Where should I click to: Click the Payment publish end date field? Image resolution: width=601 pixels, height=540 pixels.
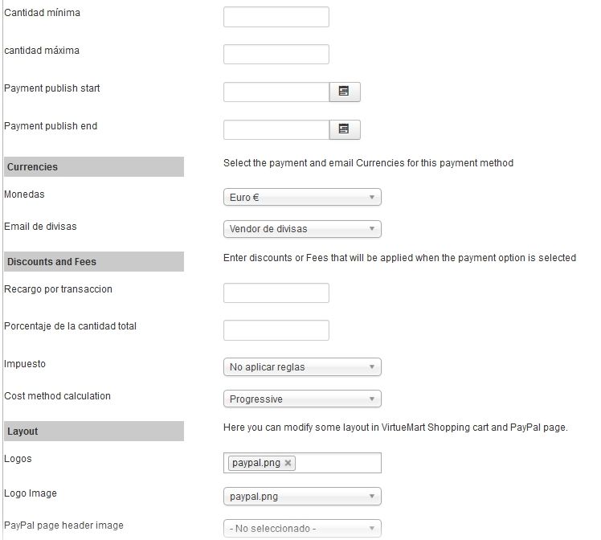(276, 129)
